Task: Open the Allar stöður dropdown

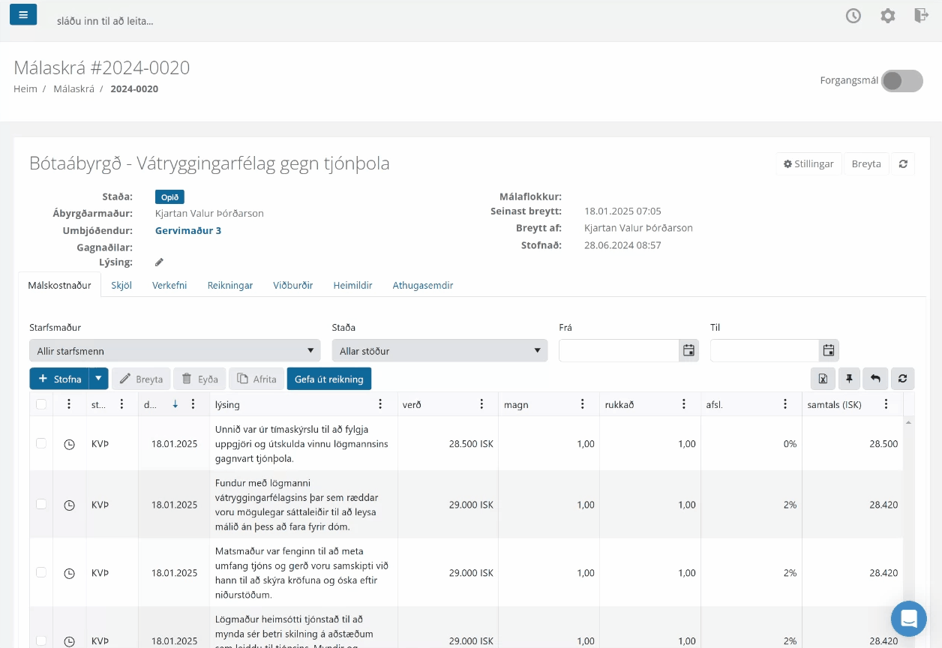Action: [x=439, y=351]
